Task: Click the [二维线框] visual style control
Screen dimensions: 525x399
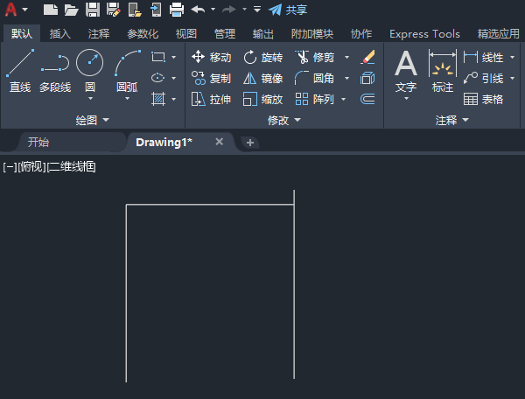Action: (72, 166)
